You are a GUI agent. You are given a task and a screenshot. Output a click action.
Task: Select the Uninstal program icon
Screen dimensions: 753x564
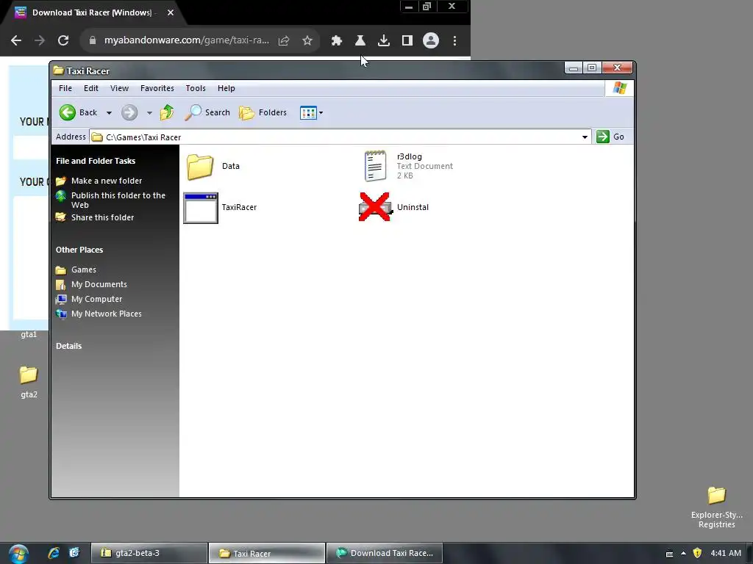(394, 207)
